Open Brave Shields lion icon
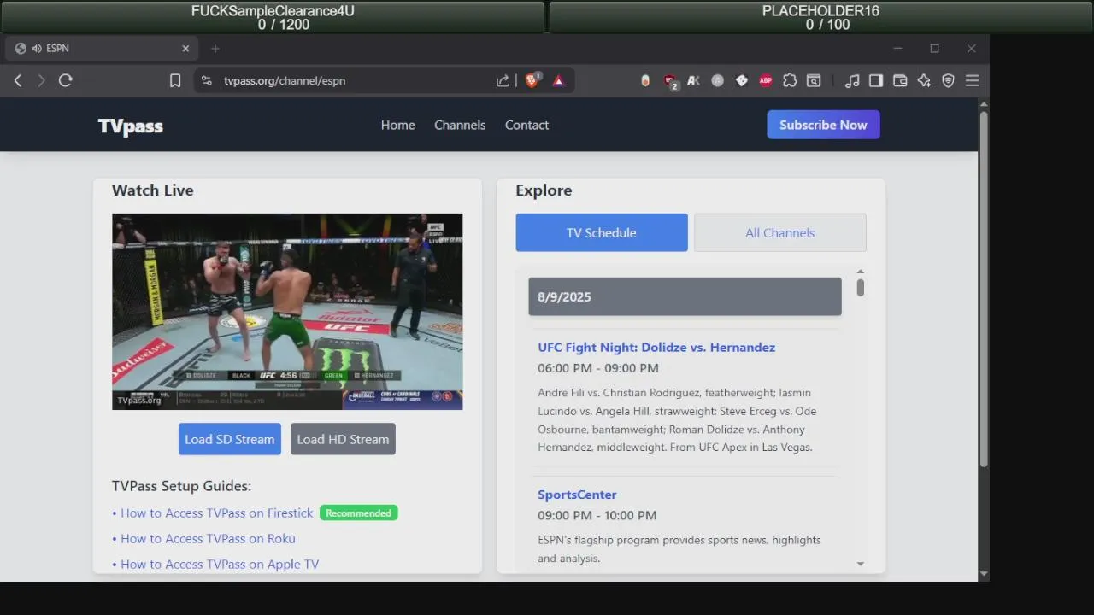The height and width of the screenshot is (615, 1094). point(532,79)
